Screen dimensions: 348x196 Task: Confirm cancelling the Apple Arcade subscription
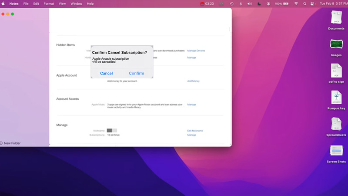(137, 73)
